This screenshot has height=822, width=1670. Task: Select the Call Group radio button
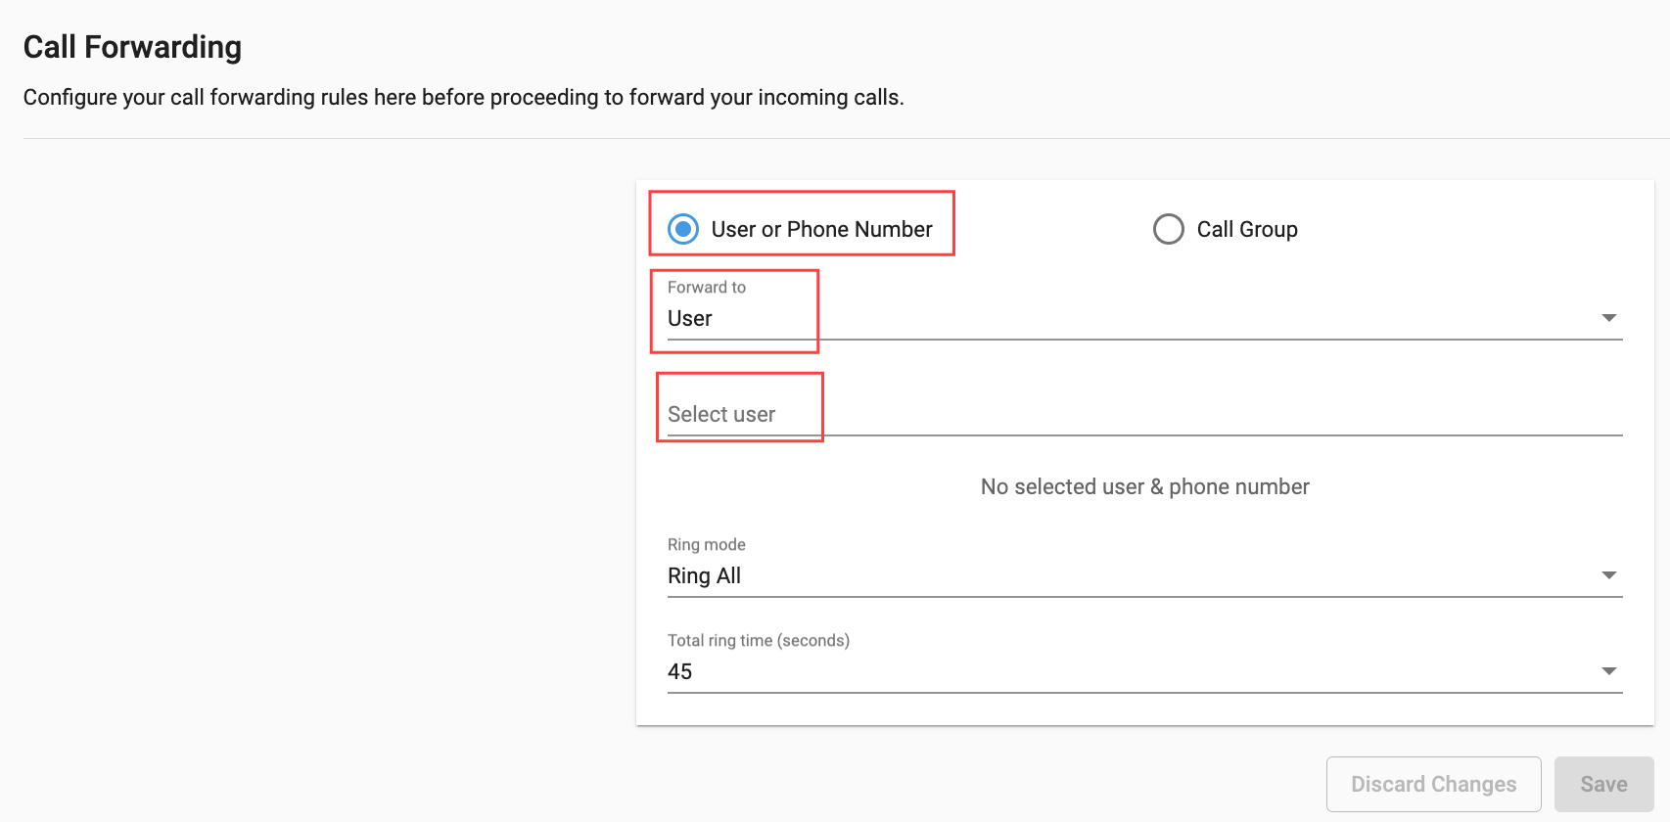click(x=1169, y=229)
